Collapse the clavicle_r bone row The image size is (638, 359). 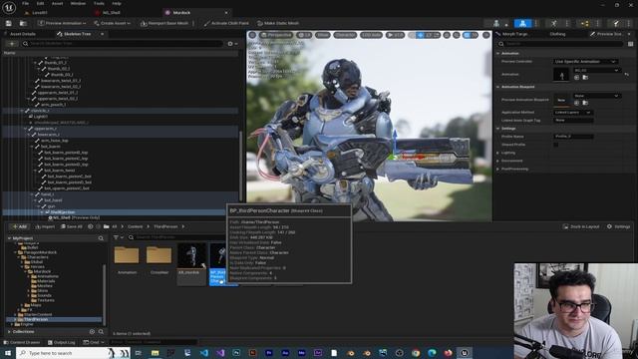22,111
